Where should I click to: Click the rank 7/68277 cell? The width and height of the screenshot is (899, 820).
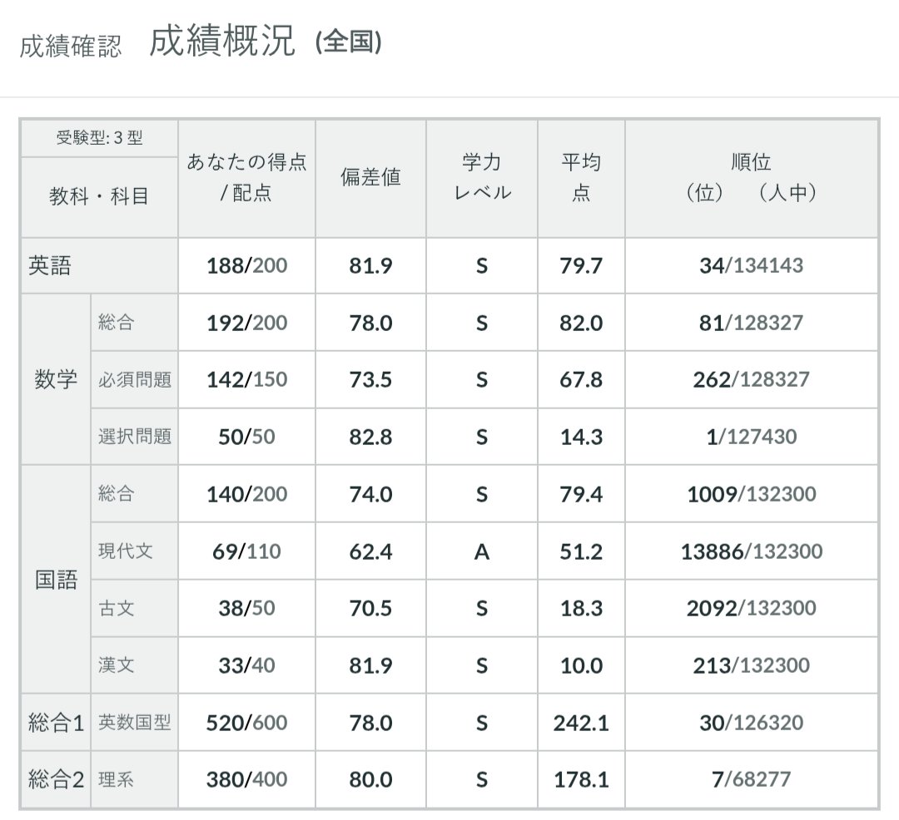(751, 779)
